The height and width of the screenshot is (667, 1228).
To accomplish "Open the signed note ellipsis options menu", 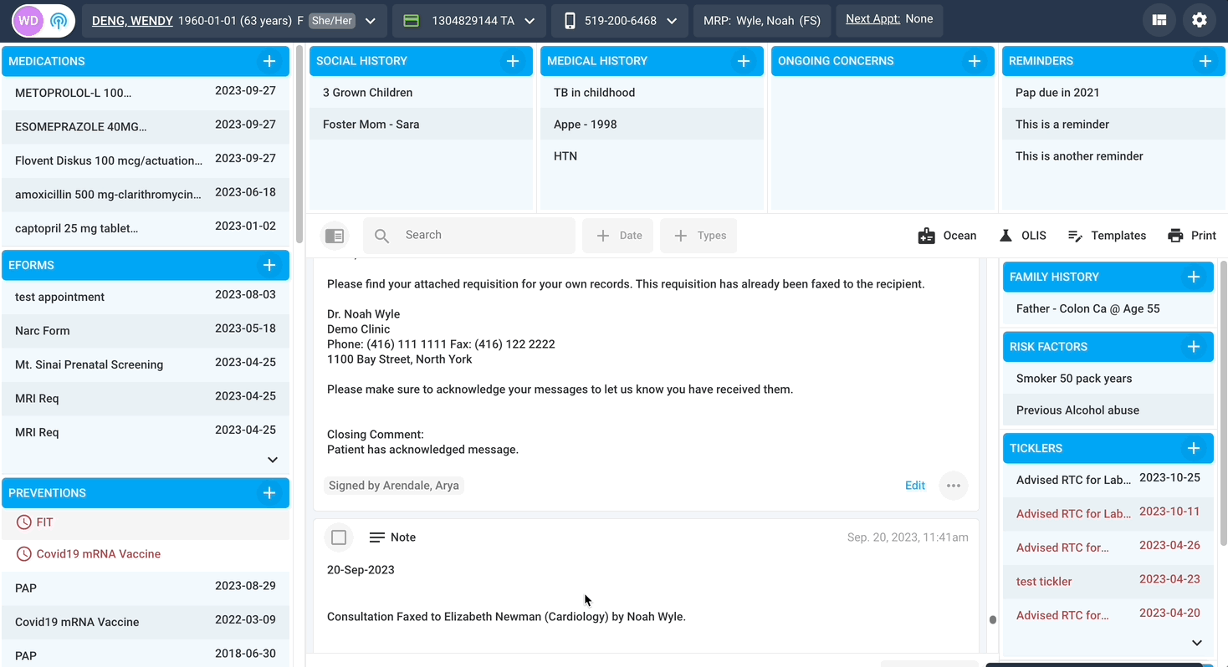I will (953, 485).
